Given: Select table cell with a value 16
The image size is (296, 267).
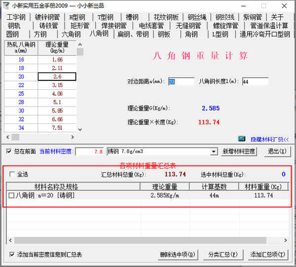Looking at the screenshot, I should tap(21, 60).
